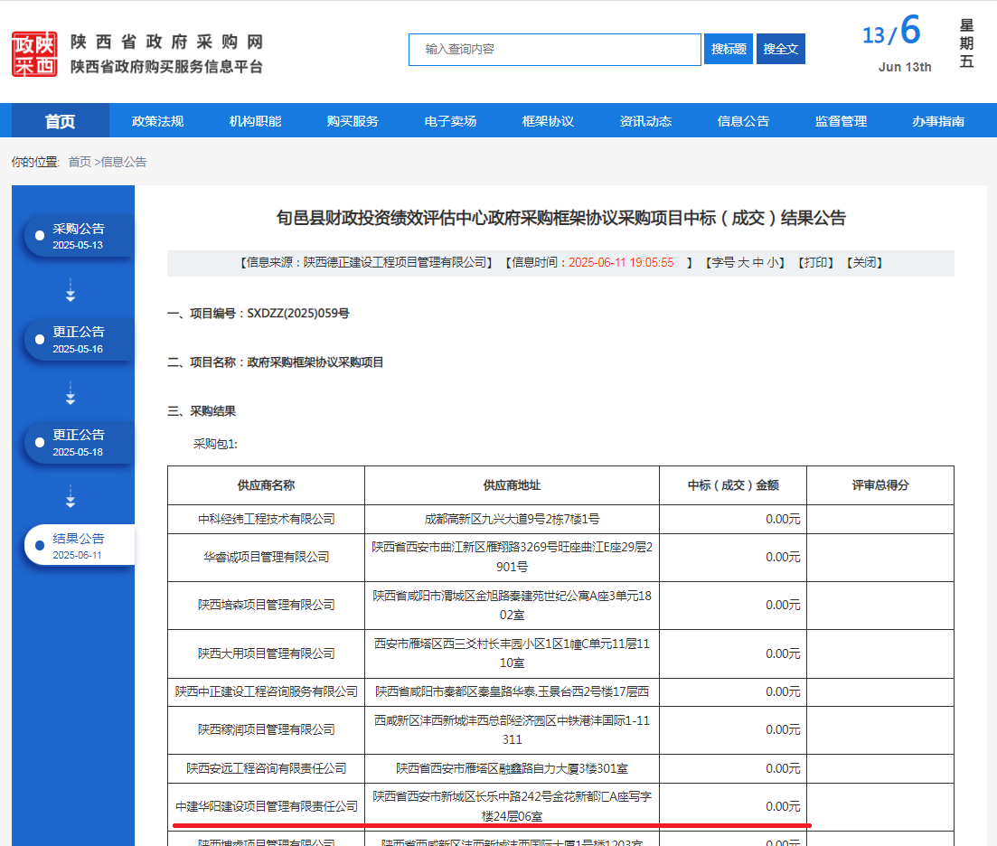The width and height of the screenshot is (997, 846).
Task: Click the 首页 breadcrumb link
Action: [80, 162]
